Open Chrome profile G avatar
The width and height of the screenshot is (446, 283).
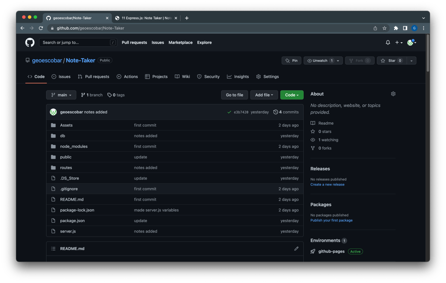[414, 28]
